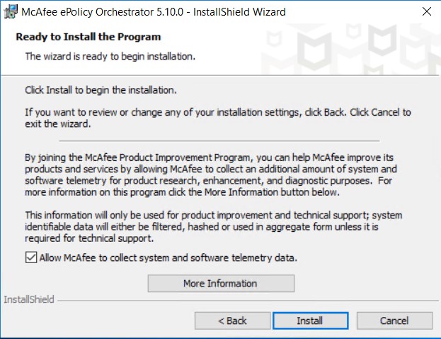Click the header divider under the banner
This screenshot has height=339, width=441.
220,75
